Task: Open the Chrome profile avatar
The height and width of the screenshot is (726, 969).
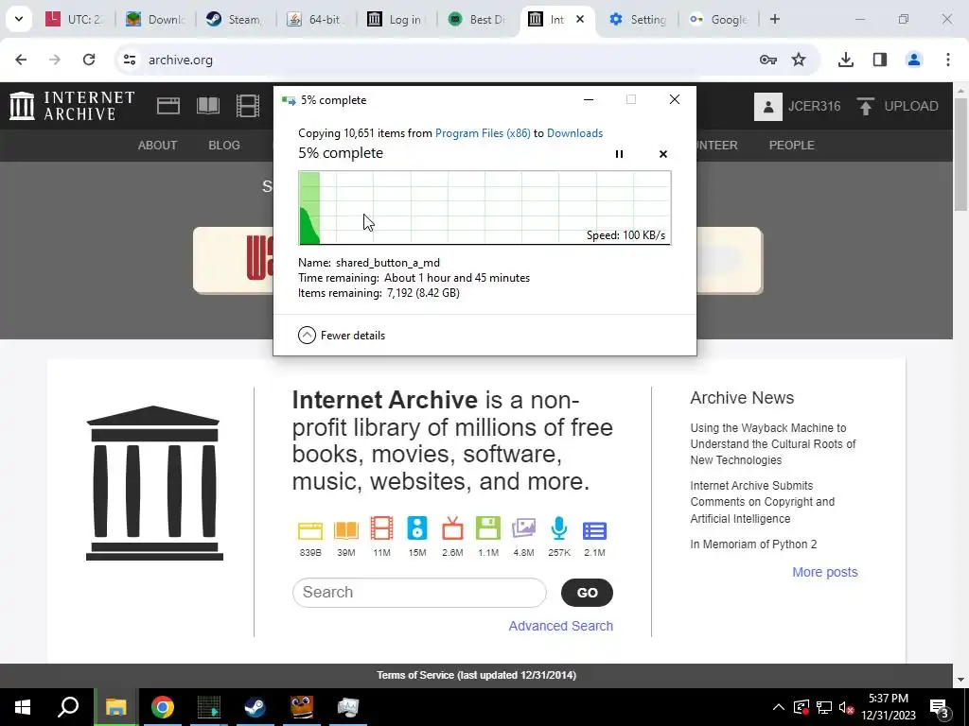Action: [x=914, y=60]
